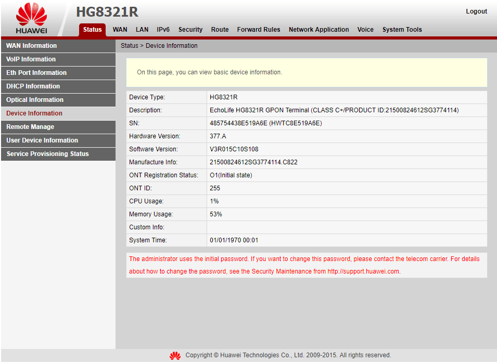The height and width of the screenshot is (363, 497).
Task: Click the Huawei logo in header
Action: coord(31,18)
